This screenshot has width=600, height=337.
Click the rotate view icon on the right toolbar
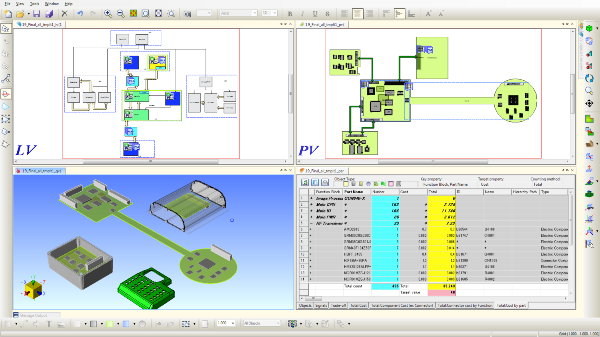[589, 78]
